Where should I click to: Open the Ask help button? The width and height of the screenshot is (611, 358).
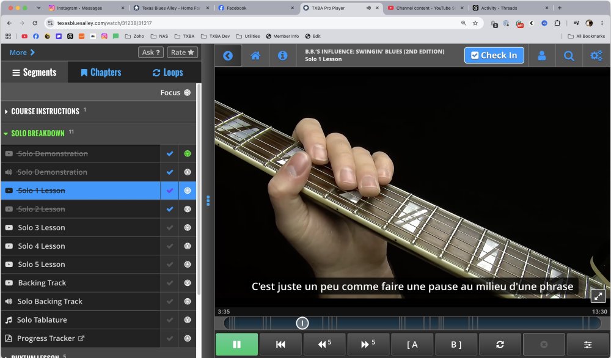click(x=151, y=52)
